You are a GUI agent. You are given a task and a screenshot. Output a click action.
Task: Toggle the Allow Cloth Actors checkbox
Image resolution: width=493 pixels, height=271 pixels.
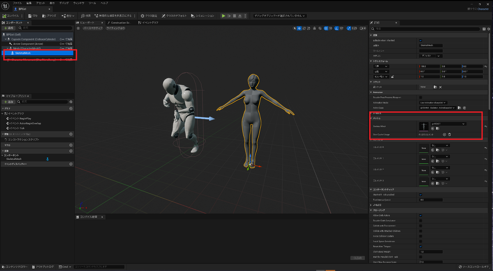(420, 215)
